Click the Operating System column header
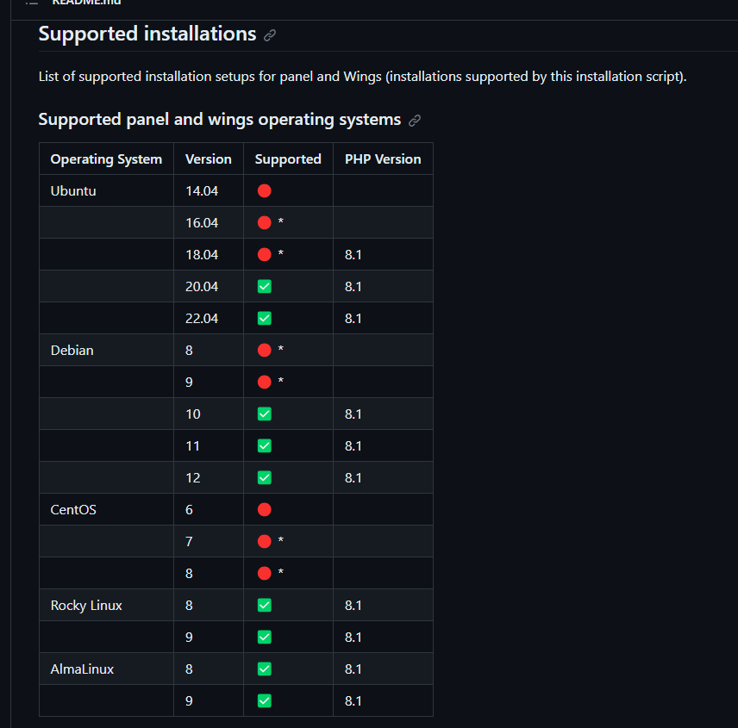738x728 pixels. 106,159
